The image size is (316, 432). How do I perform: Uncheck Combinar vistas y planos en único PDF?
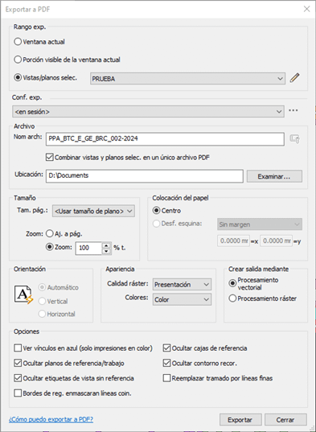click(x=50, y=158)
